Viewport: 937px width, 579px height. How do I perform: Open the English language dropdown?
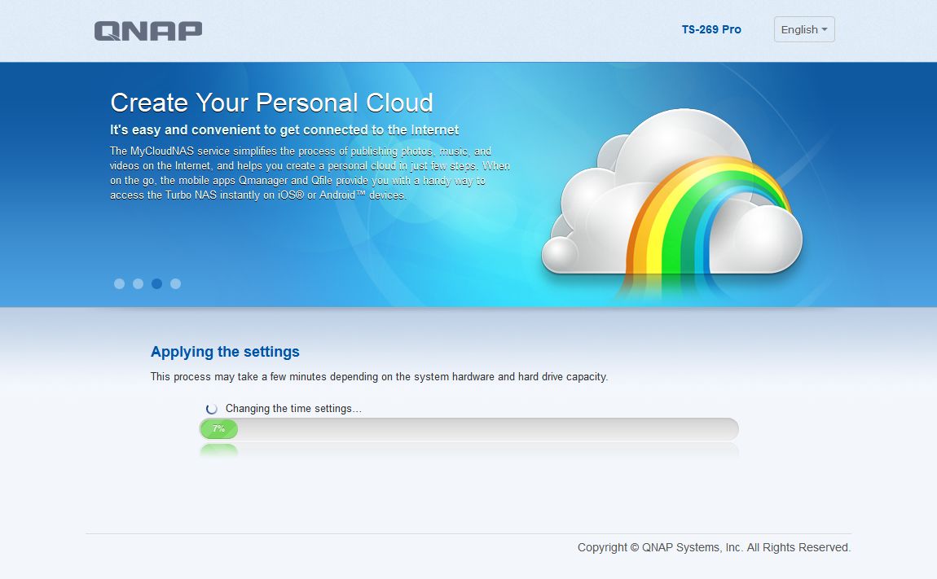(x=803, y=29)
